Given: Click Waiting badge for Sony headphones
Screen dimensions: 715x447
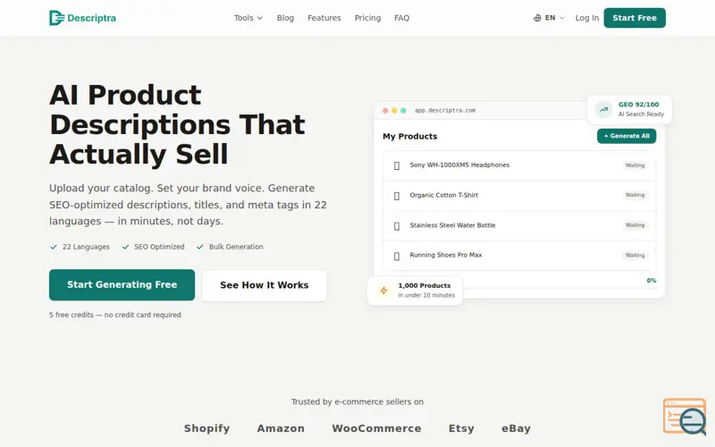Looking at the screenshot, I should 635,165.
